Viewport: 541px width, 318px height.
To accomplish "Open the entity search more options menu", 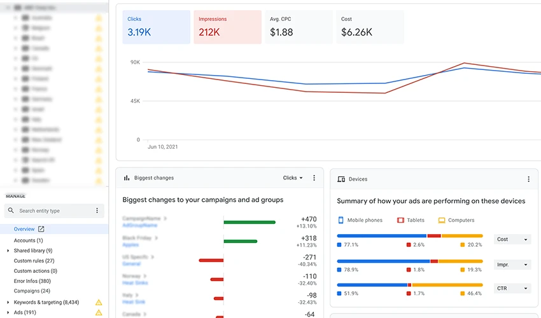I will point(97,211).
